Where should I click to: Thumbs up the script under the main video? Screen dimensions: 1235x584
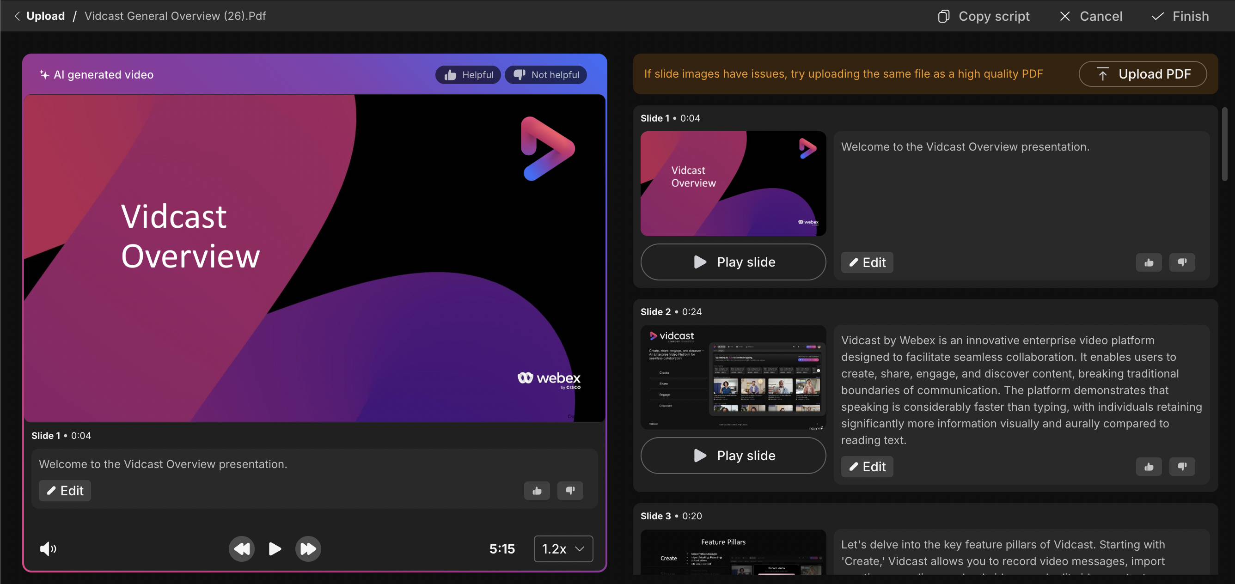point(537,491)
